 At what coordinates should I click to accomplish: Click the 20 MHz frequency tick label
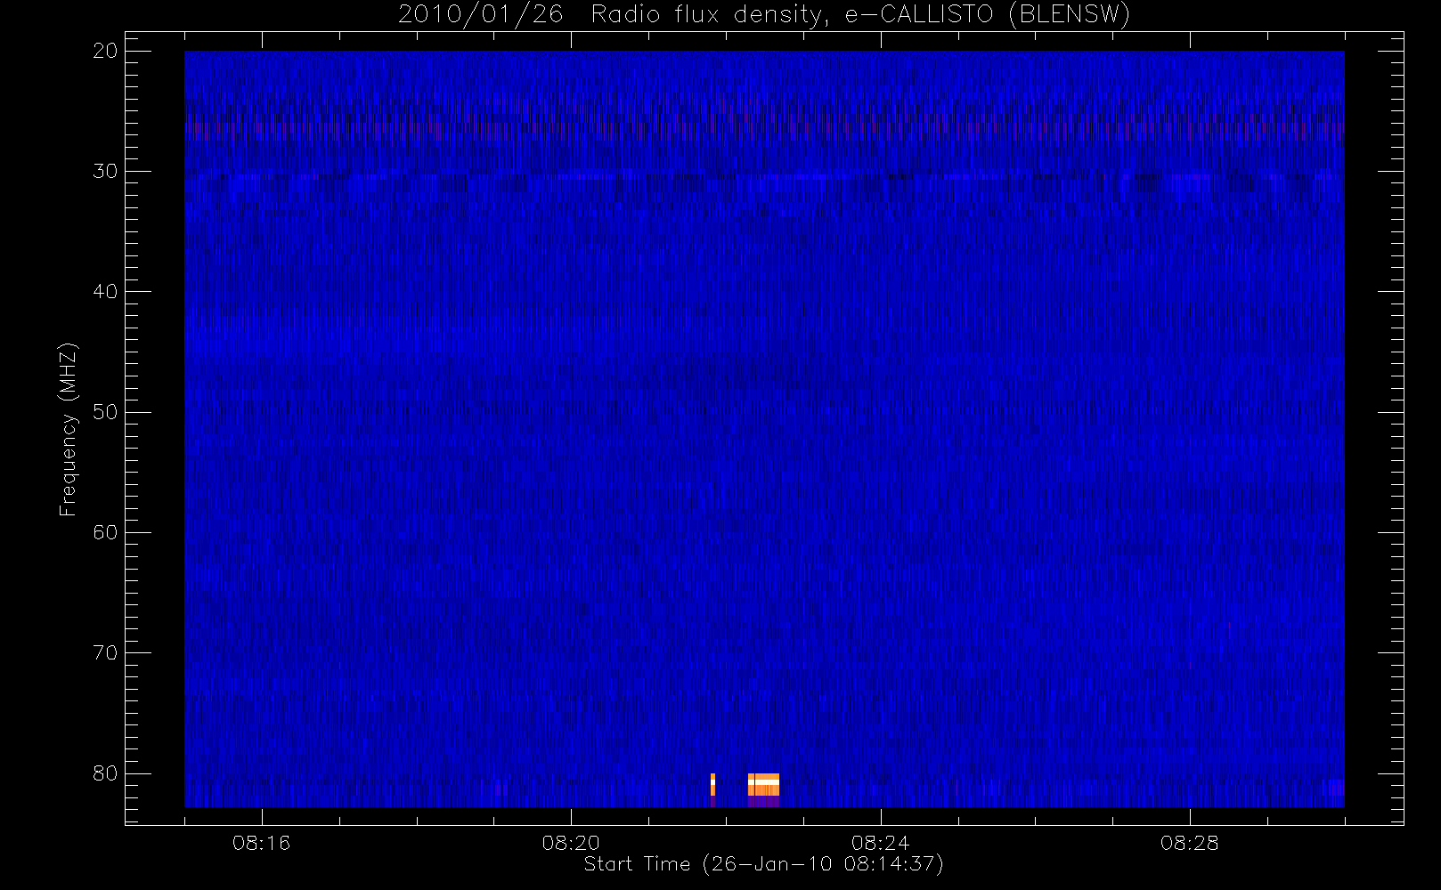tap(105, 52)
